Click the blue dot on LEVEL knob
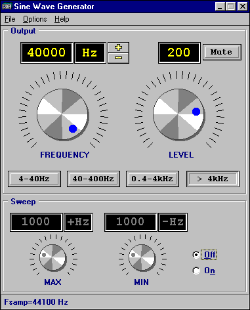Viewport: 250px width, 310px height. point(196,112)
